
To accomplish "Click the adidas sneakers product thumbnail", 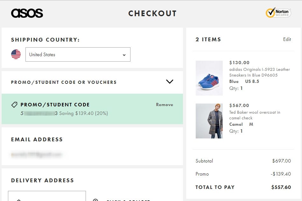I will click(209, 78).
